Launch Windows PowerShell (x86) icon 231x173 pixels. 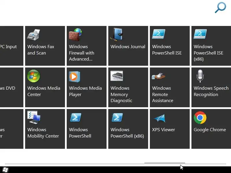point(117,117)
